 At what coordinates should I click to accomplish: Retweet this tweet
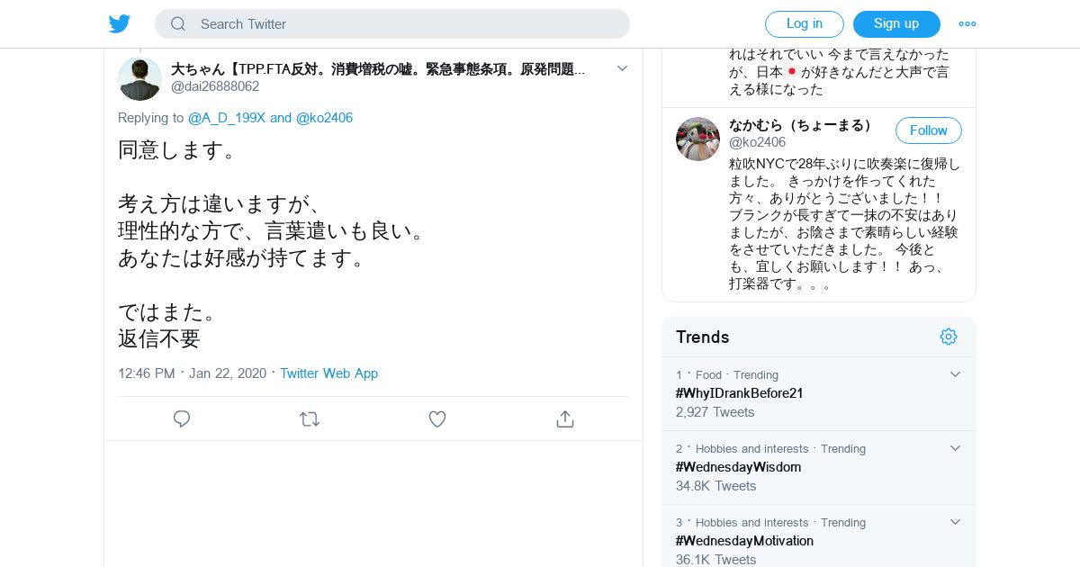[x=310, y=418]
